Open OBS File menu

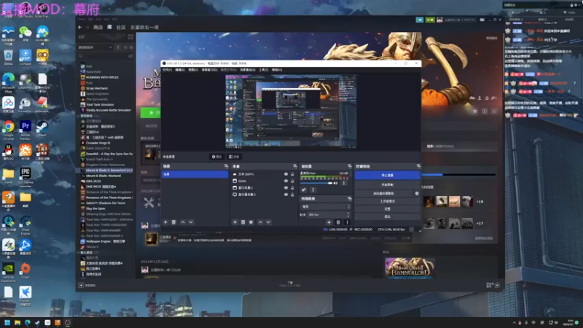pyautogui.click(x=167, y=70)
